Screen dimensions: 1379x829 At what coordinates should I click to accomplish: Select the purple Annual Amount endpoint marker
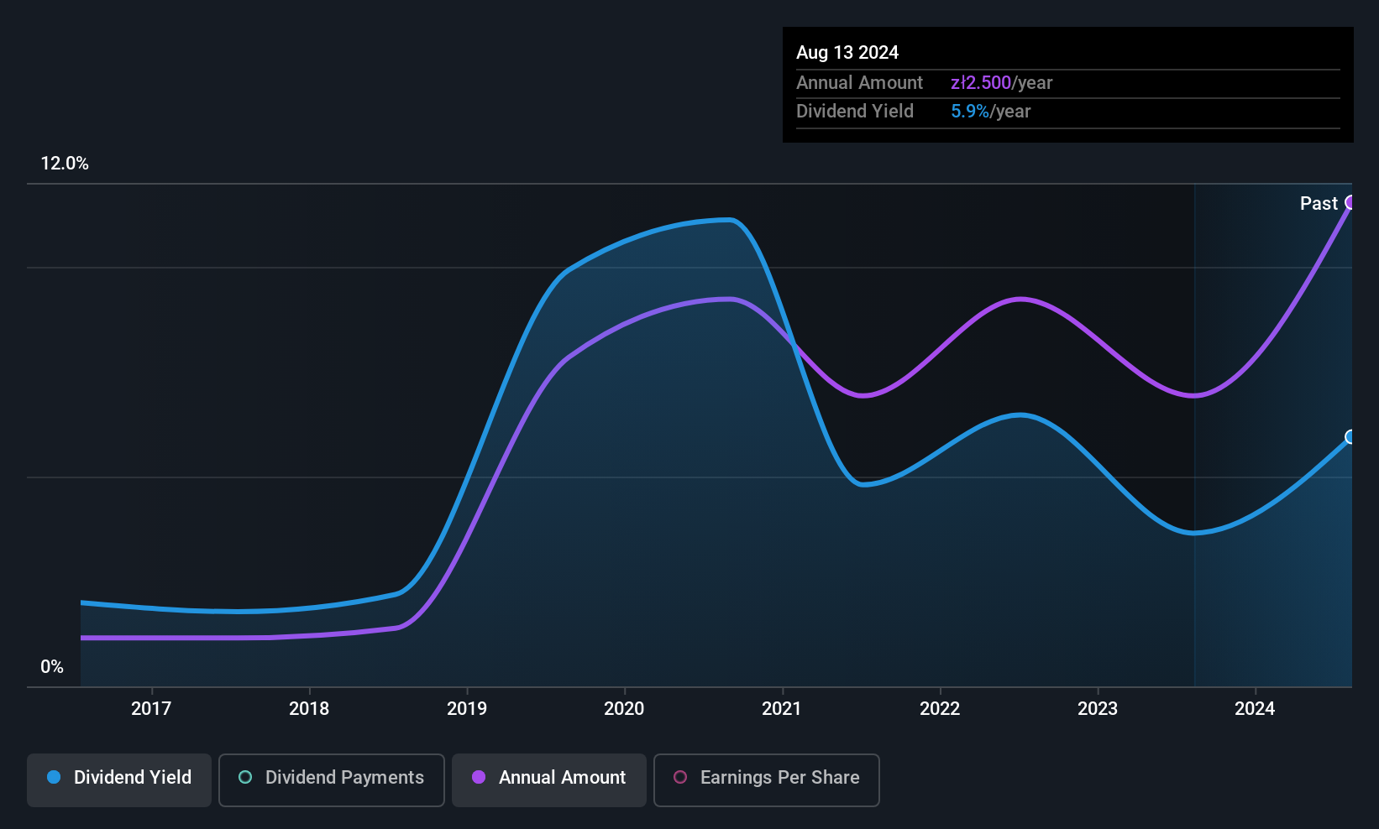pyautogui.click(x=1350, y=202)
